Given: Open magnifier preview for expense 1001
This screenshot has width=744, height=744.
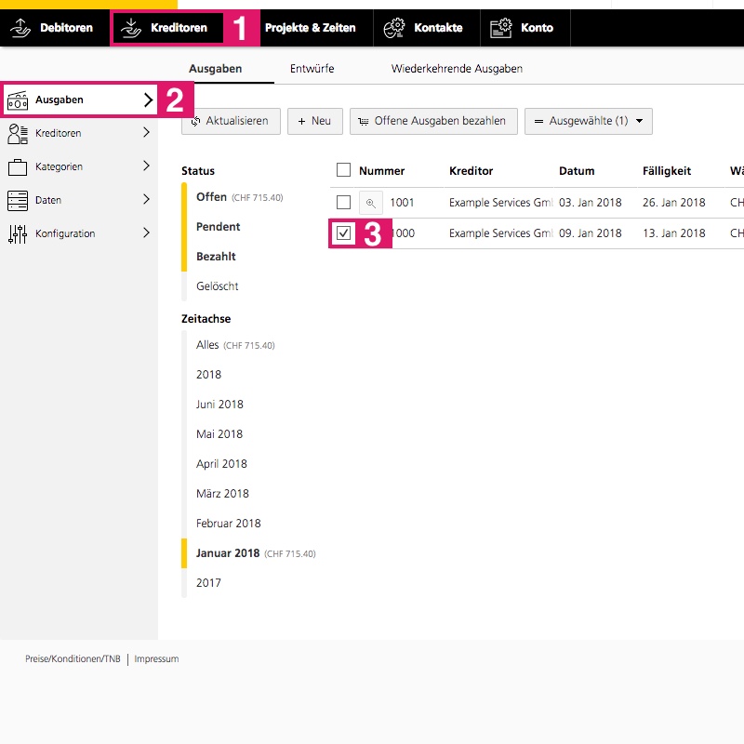Looking at the screenshot, I should 370,203.
